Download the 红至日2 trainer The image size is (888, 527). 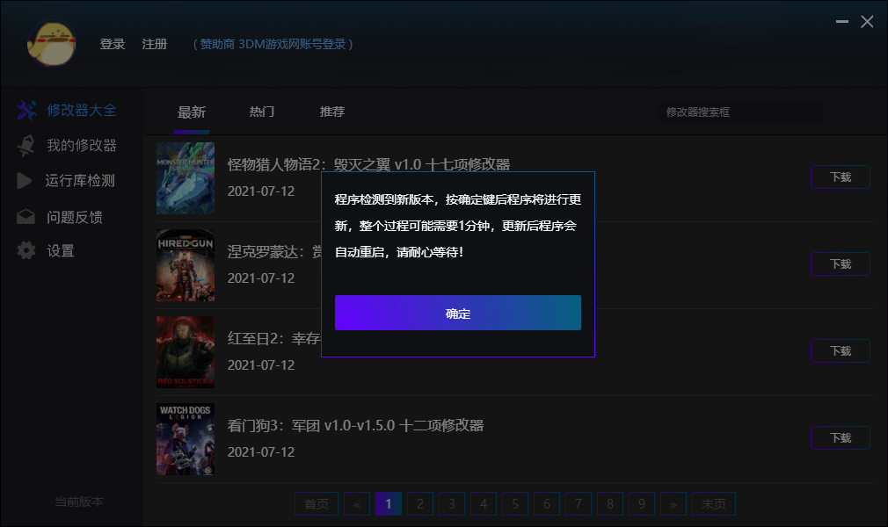pyautogui.click(x=841, y=351)
